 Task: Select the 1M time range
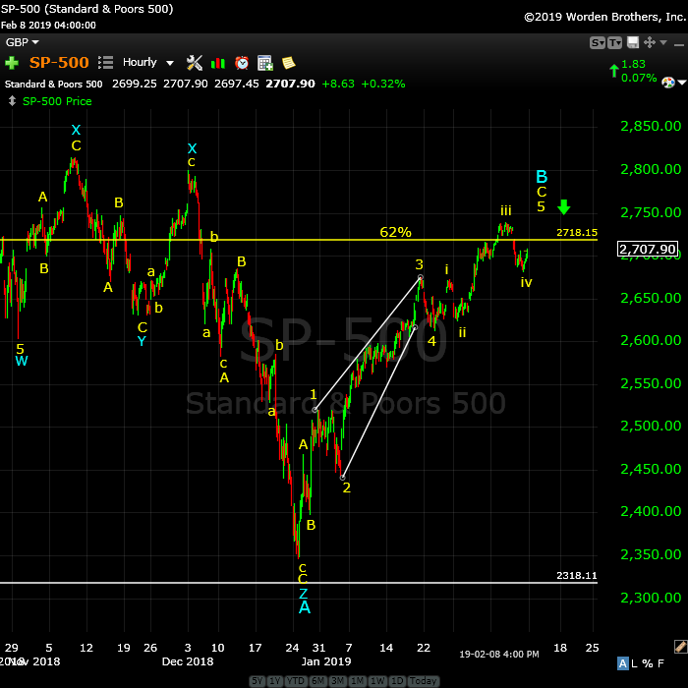[357, 680]
